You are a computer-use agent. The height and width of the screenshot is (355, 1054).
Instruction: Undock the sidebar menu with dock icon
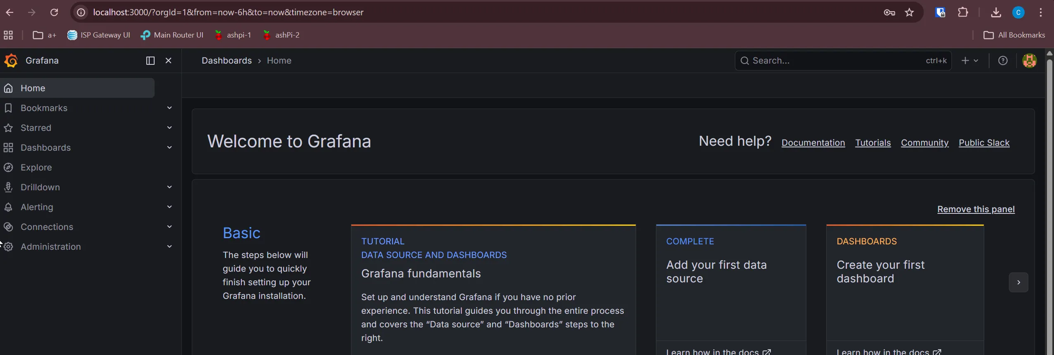coord(150,61)
